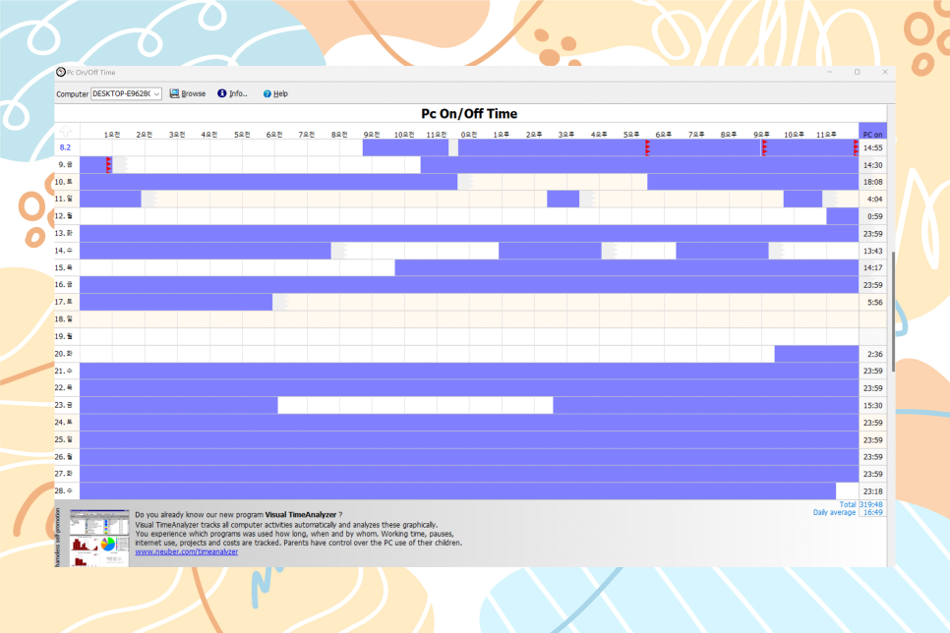Click the Visual TimeAnalyzer thumbnail image
Viewport: 950px width, 633px height.
pyautogui.click(x=99, y=538)
